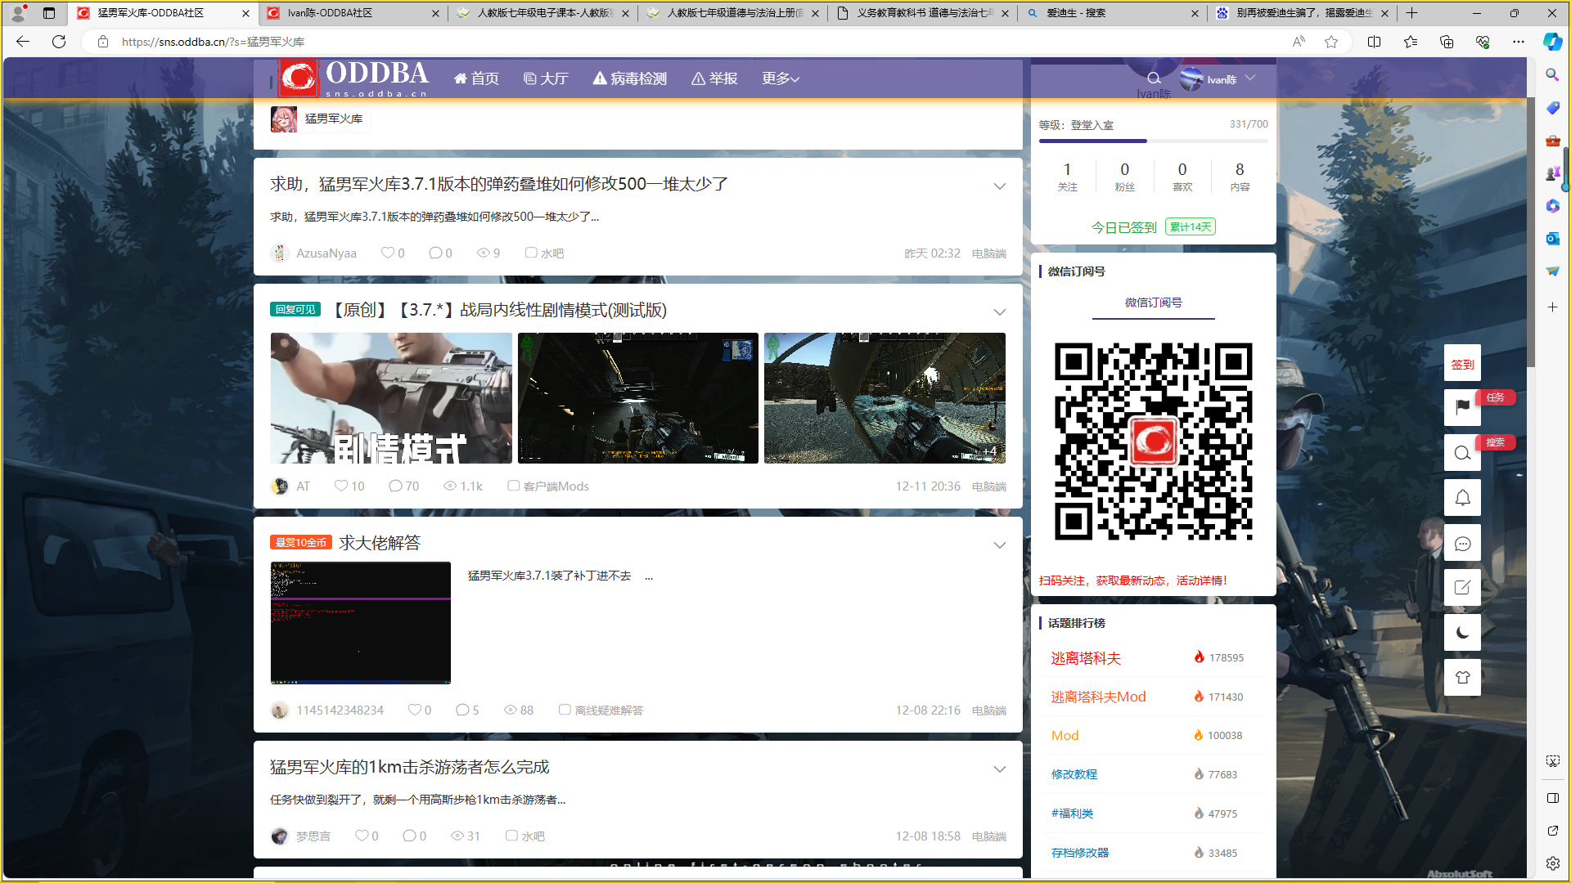Click the 签到 sign-in button
Viewport: 1571px width, 883px height.
[1462, 364]
